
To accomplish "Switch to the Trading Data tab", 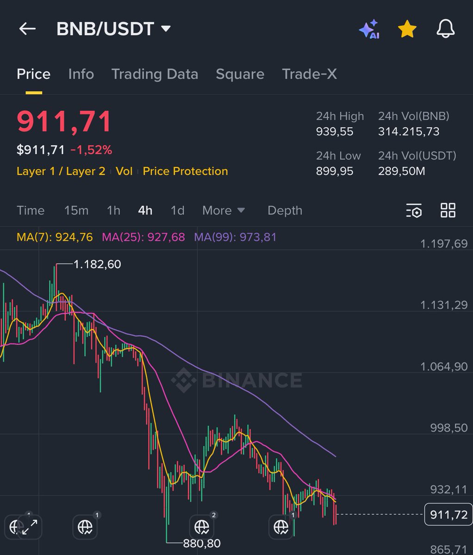I will 155,74.
